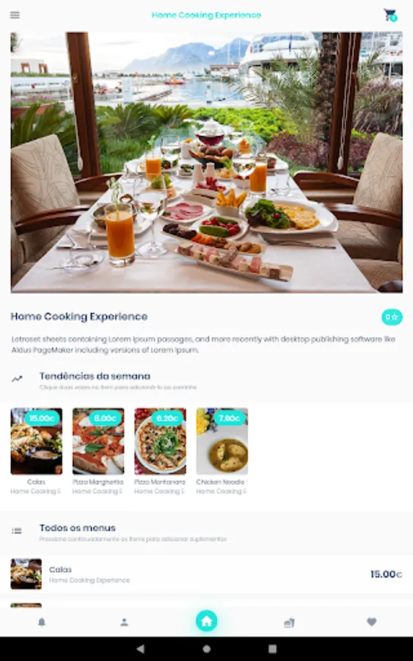Tap the trending arrow icon
This screenshot has height=661, width=413.
coord(17,378)
